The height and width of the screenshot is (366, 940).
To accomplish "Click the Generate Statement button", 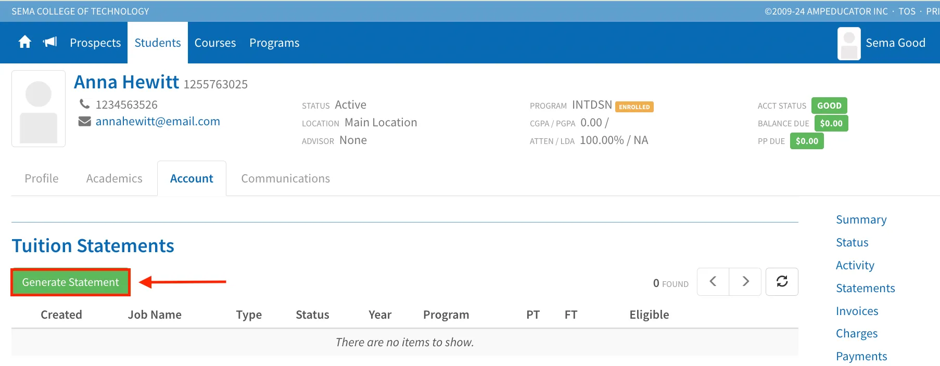I will [x=71, y=282].
